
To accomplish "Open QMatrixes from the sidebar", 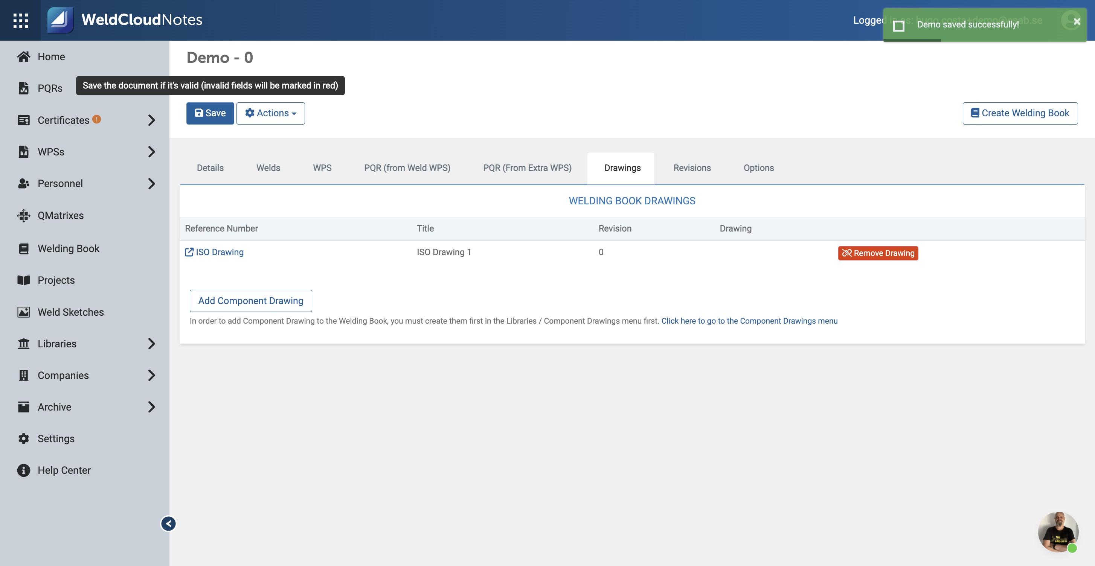I will click(x=60, y=215).
